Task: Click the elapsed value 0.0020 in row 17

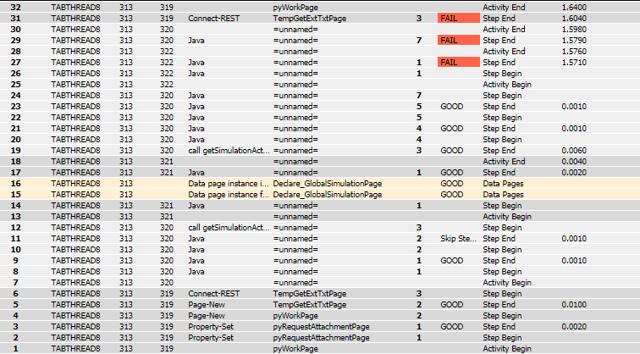Action: click(x=574, y=173)
